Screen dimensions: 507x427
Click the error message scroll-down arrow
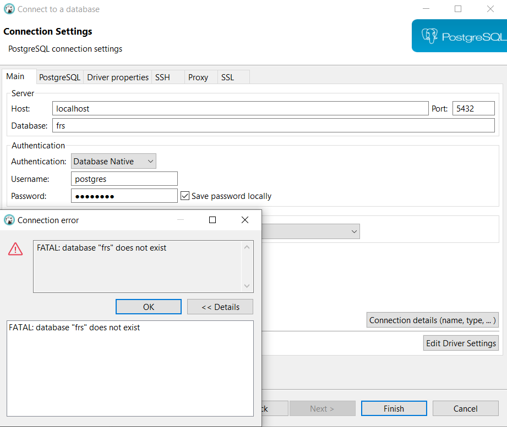coord(247,286)
